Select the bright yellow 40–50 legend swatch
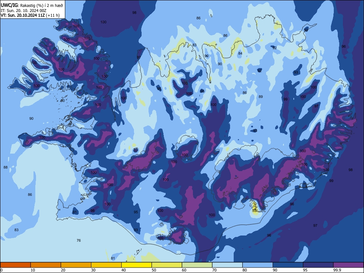The height and width of the screenshot is (273, 364). tap(136, 265)
